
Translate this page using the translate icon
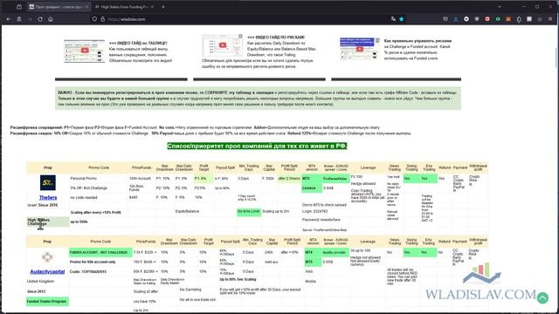393,19
